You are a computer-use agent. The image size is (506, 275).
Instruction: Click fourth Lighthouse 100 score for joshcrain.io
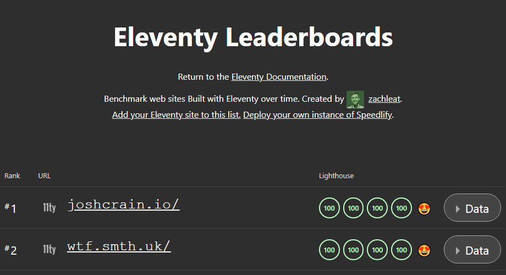tap(402, 208)
